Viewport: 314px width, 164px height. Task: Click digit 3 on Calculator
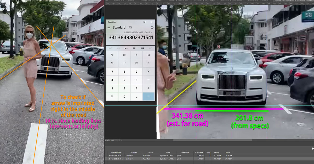coord(136,88)
